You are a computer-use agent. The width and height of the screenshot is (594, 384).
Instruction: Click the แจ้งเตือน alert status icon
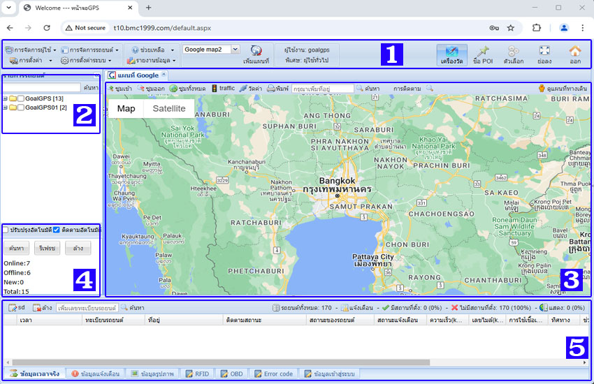345,308
